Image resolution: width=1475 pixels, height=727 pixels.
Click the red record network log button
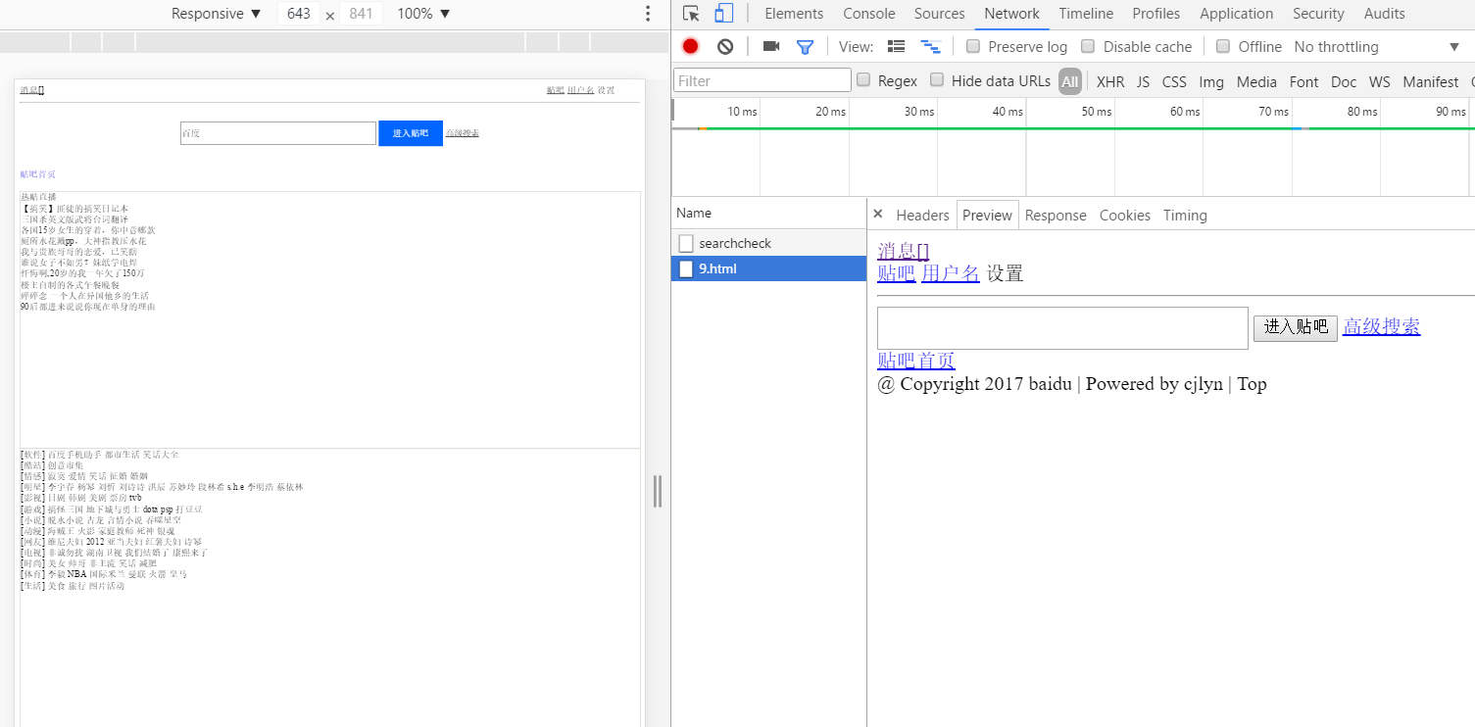click(x=691, y=46)
